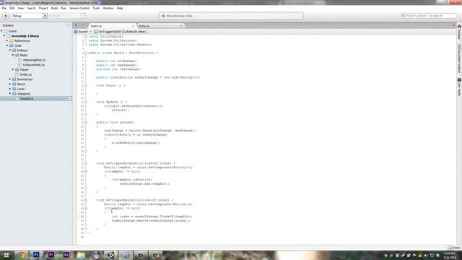Screen dimensions: 462x260
Task: Expand the References folder
Action: [7, 40]
